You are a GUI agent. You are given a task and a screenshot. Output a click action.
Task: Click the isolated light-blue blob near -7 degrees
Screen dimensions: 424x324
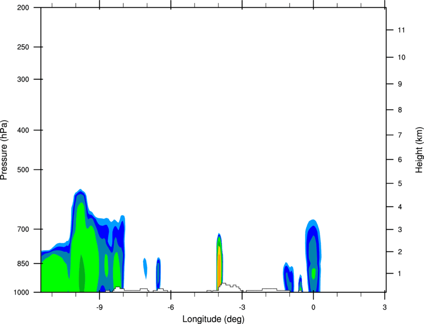point(145,268)
